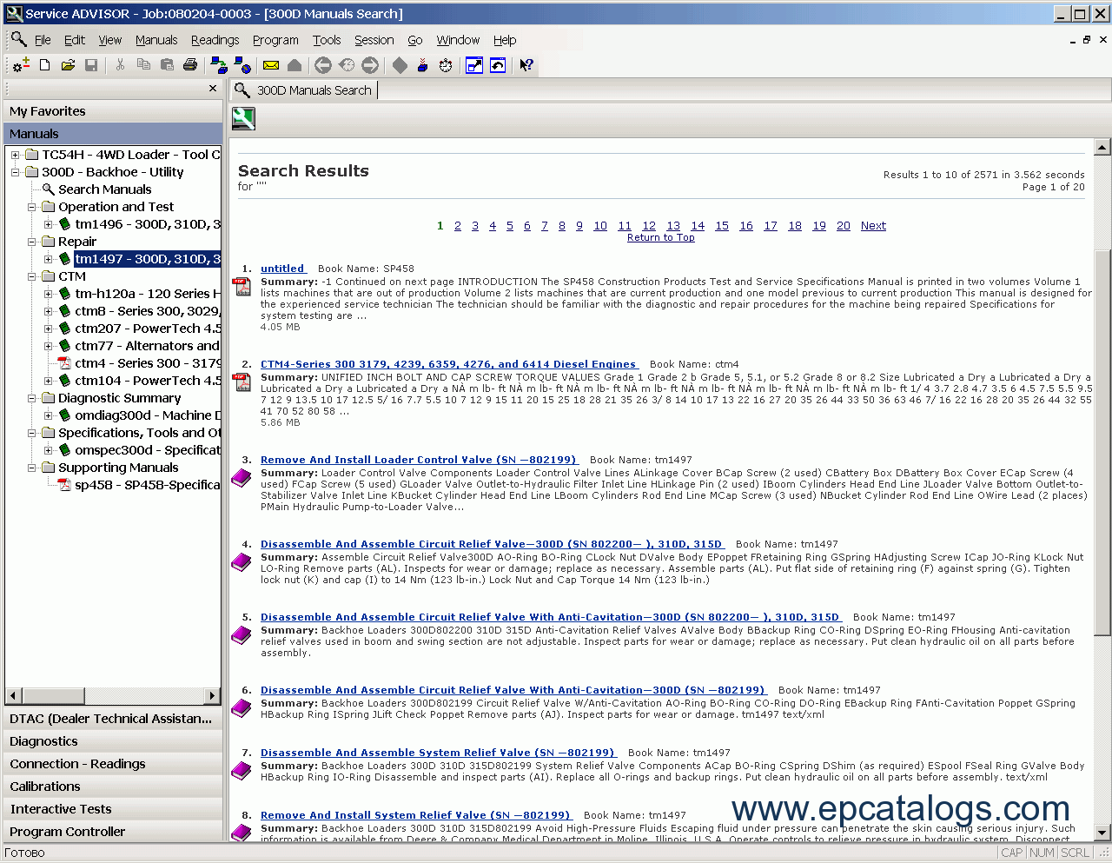Open Disassemble And Assemble System Relief Valve link
This screenshot has width=1112, height=863.
click(x=439, y=753)
